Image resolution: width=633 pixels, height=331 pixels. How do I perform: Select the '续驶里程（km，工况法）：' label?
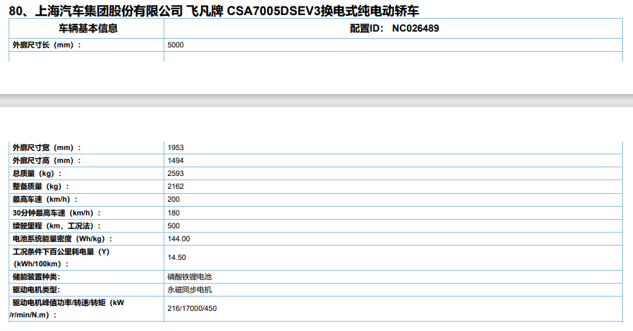(x=57, y=225)
